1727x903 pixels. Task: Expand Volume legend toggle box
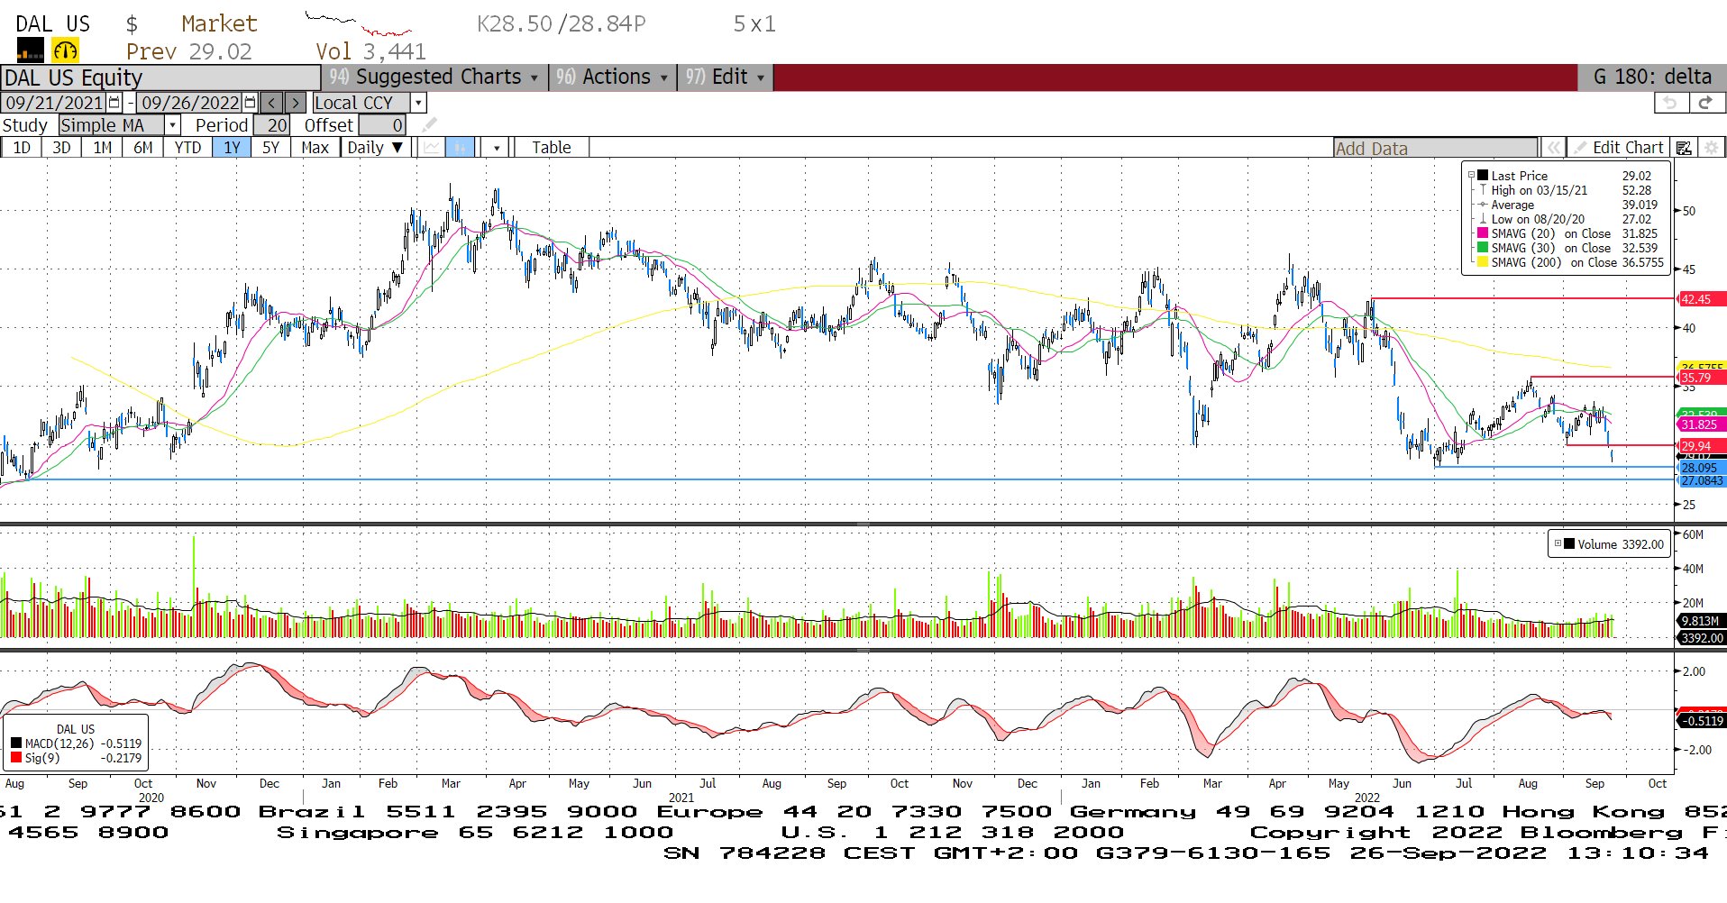pos(1558,543)
